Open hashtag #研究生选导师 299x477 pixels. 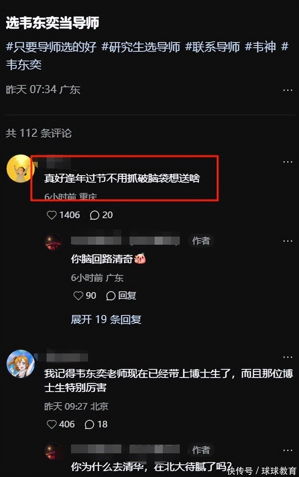pyautogui.click(x=141, y=47)
